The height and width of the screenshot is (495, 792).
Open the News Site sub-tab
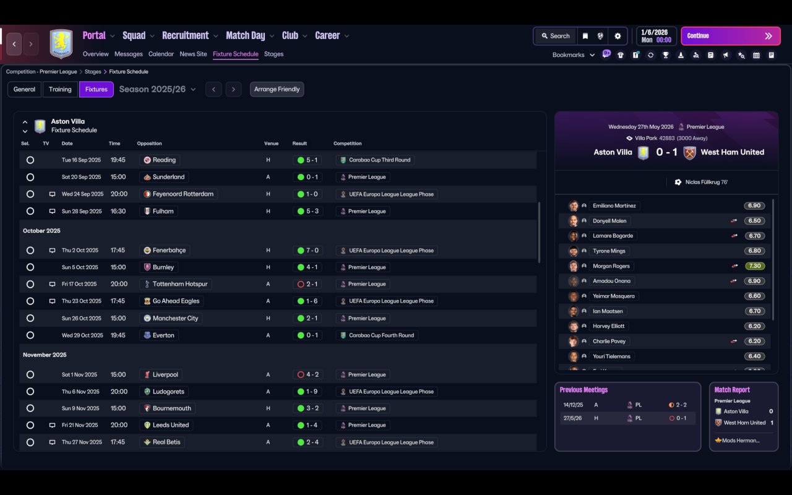pyautogui.click(x=193, y=54)
